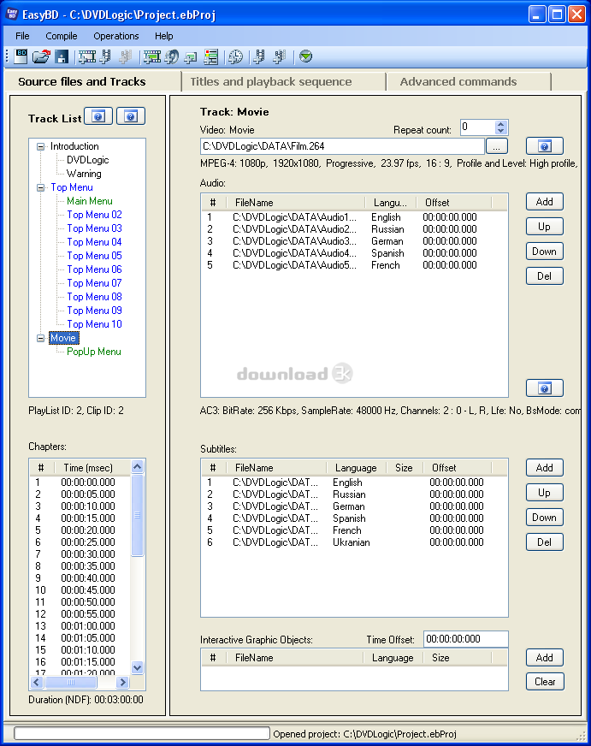This screenshot has height=746, width=591.
Task: Click the clock icon in the toolbar
Action: (235, 56)
